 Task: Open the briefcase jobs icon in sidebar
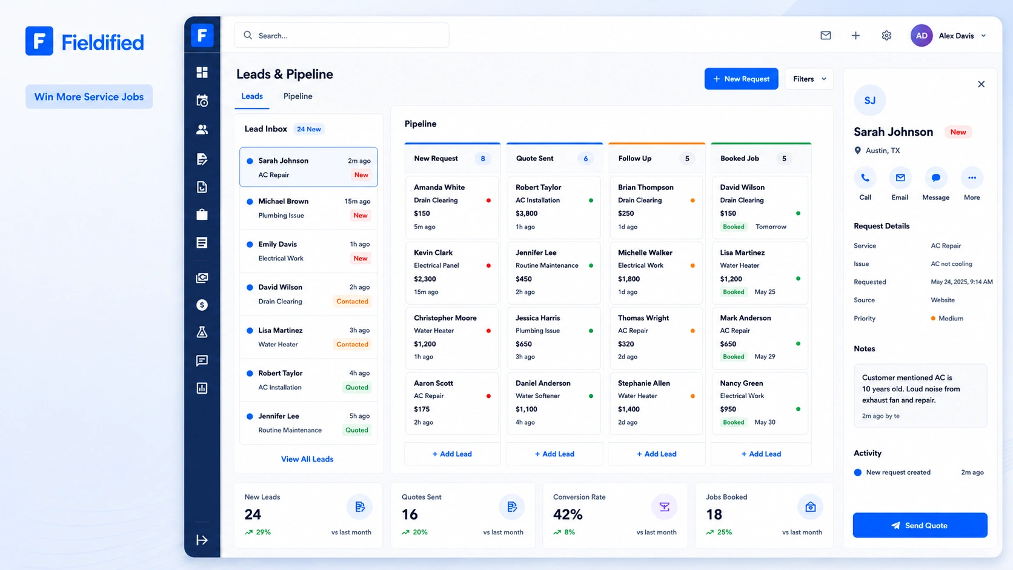202,214
